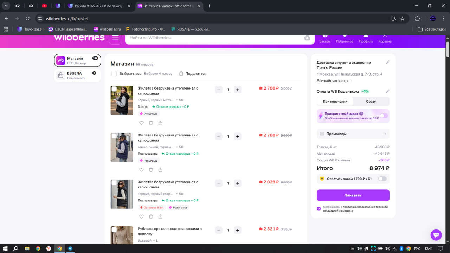Click the Приоритетный заказ help question mark
This screenshot has height=253, width=450.
[361, 114]
